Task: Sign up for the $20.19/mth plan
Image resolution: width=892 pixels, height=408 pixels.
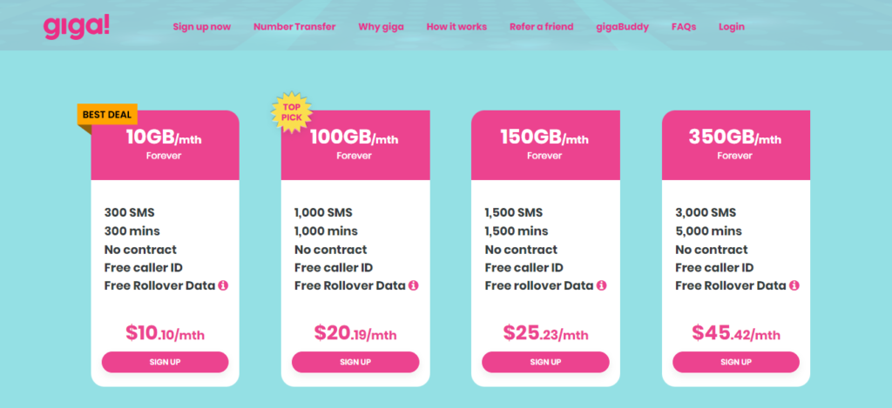Action: (355, 362)
